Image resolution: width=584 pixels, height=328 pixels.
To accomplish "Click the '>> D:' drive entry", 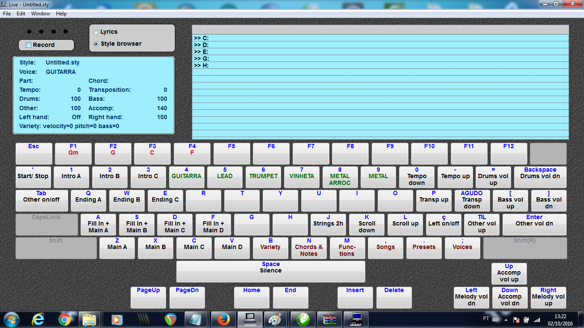I will tap(380, 45).
